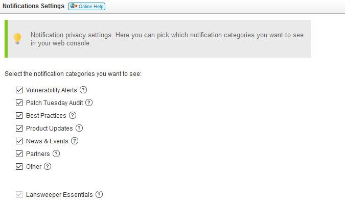Open help icon beside Partners
The image size is (345, 204).
(x=56, y=154)
